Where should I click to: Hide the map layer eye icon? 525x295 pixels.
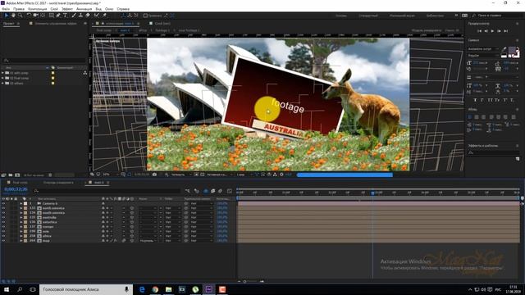3,240
